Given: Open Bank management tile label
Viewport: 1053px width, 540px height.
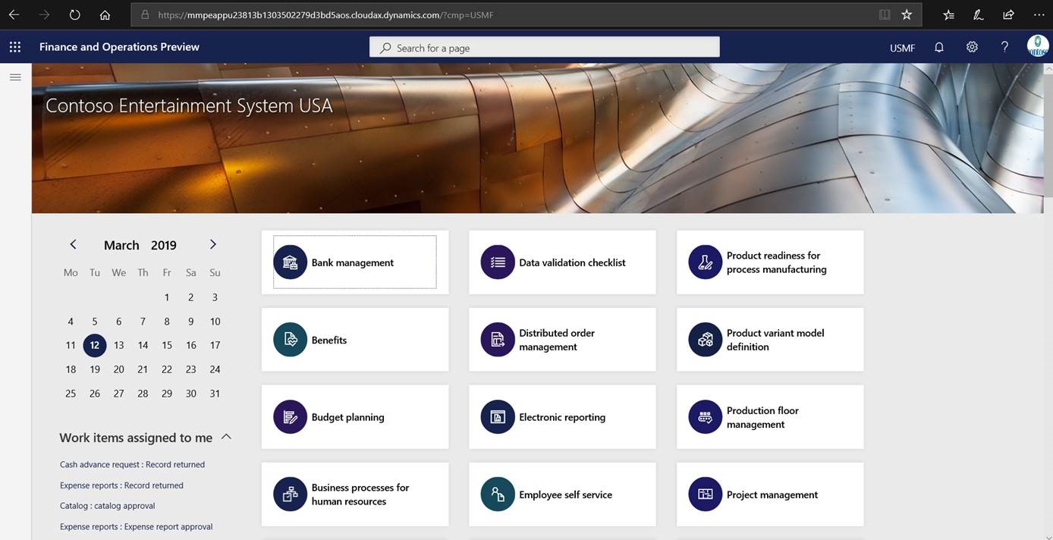Looking at the screenshot, I should point(353,262).
